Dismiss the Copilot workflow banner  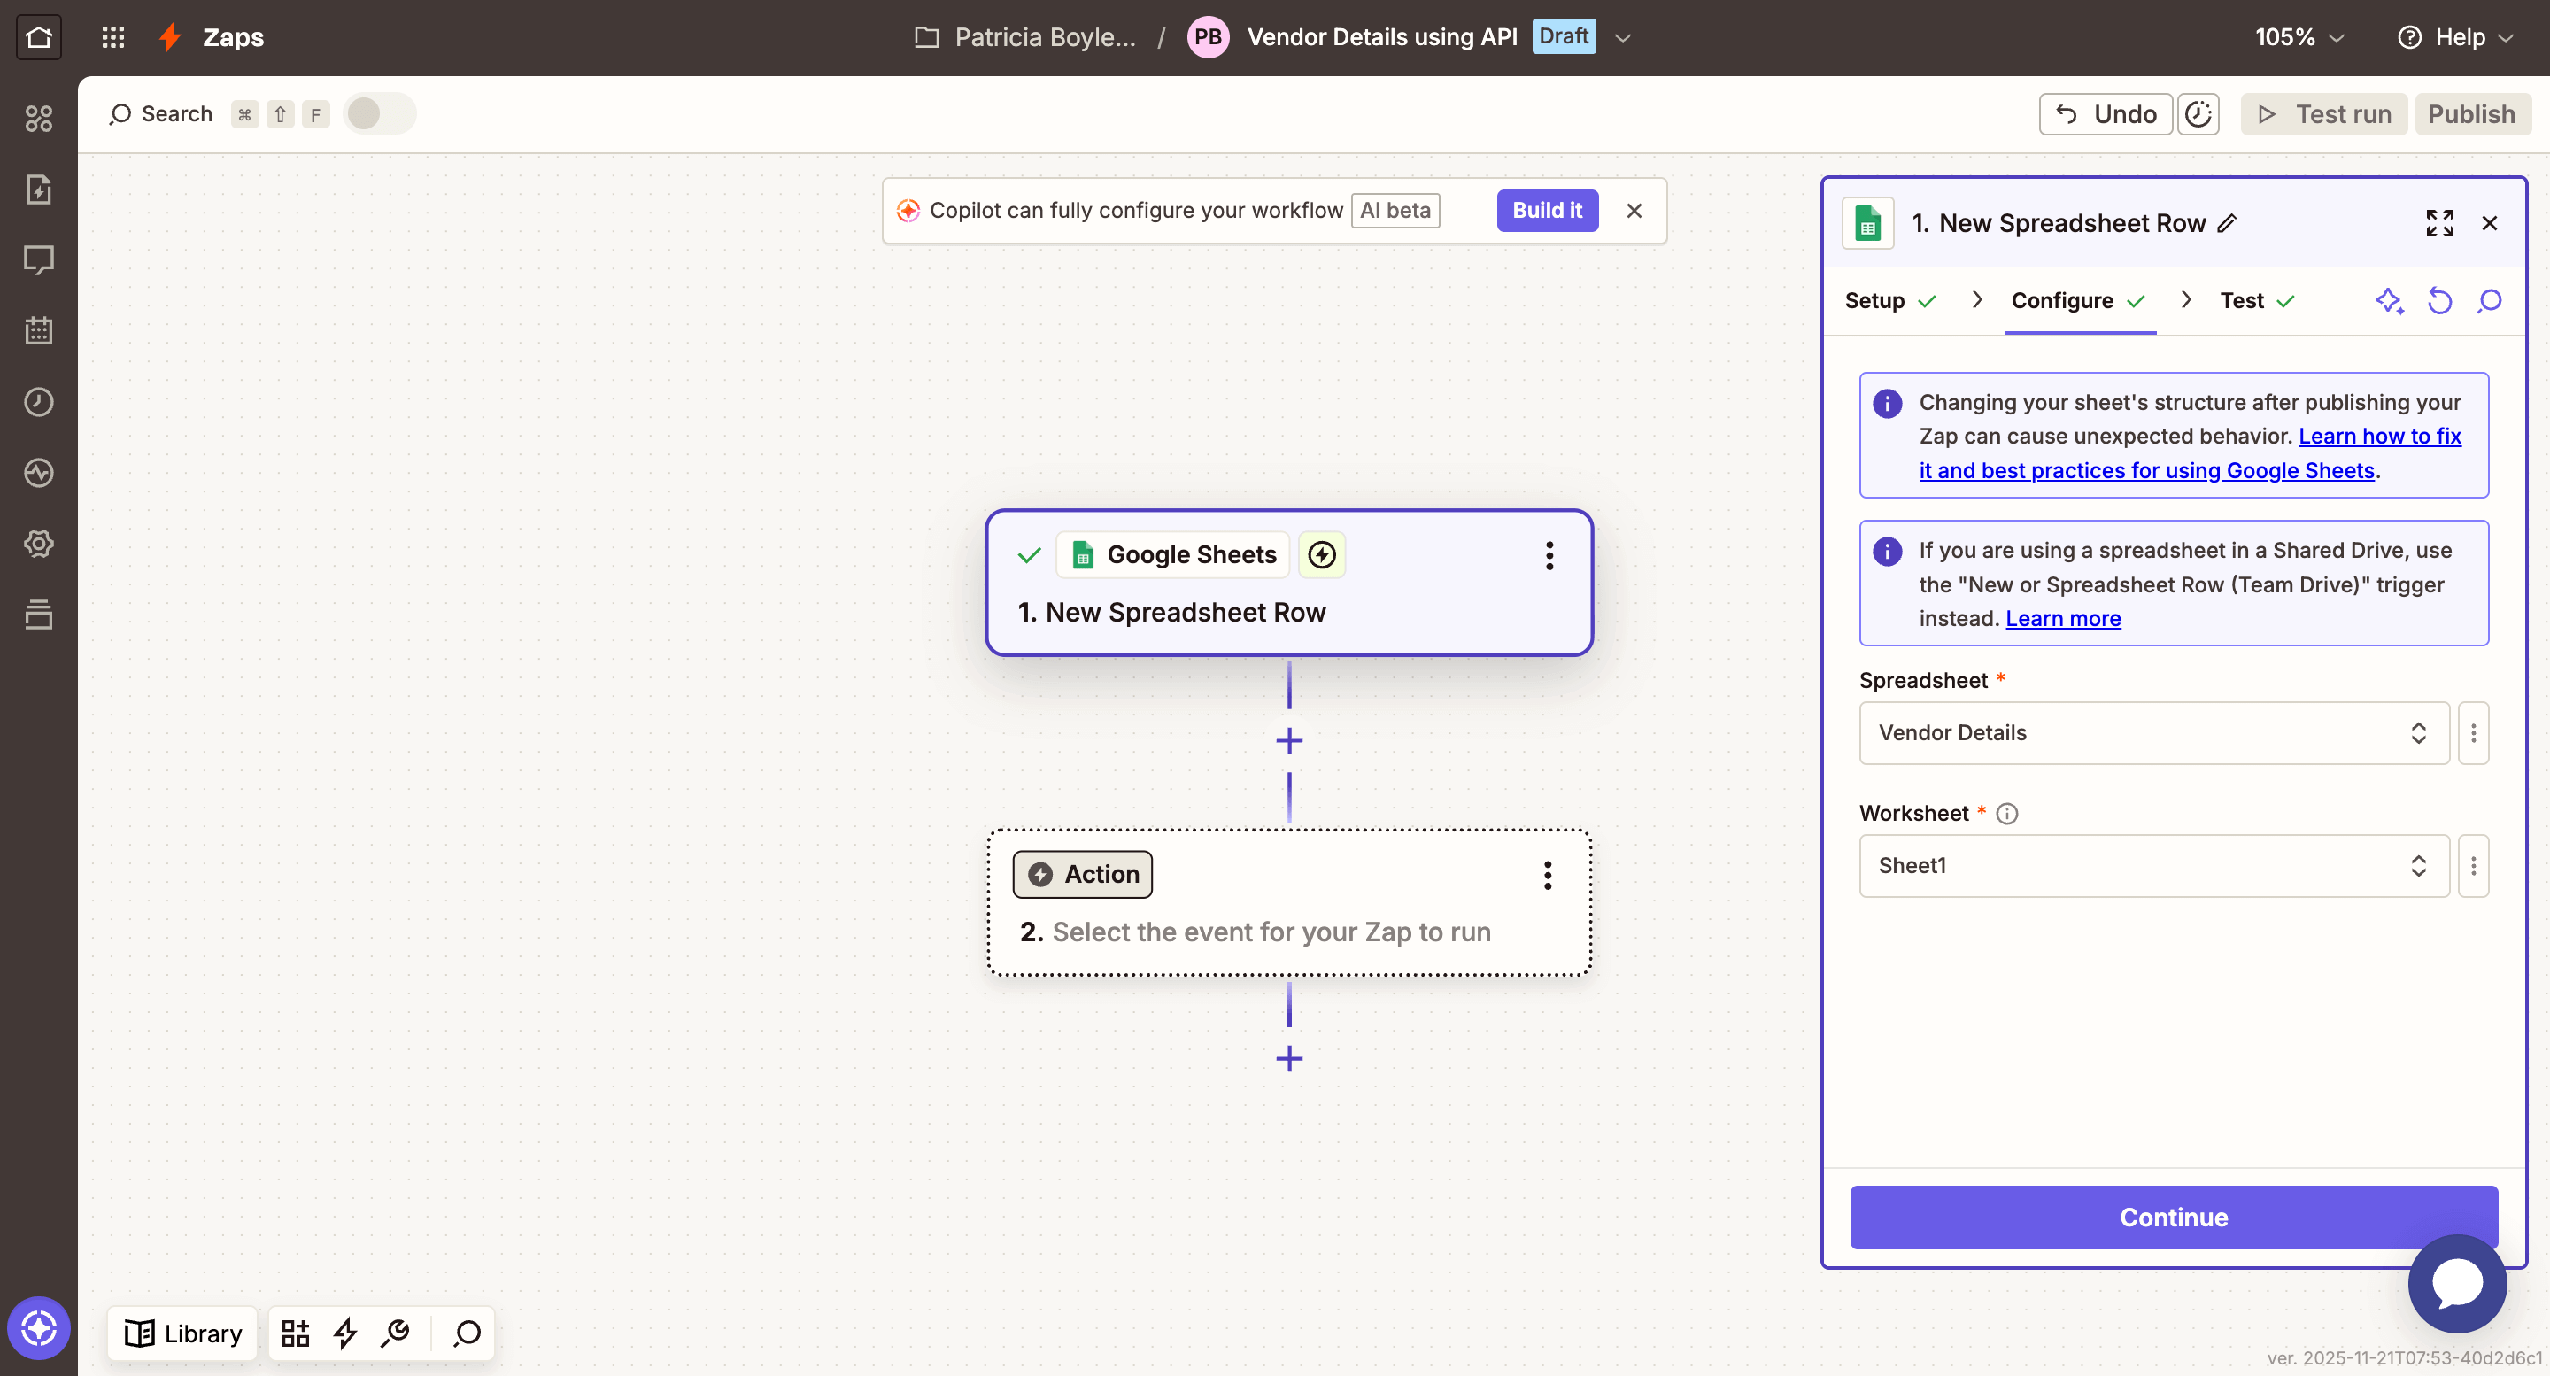coord(1634,210)
